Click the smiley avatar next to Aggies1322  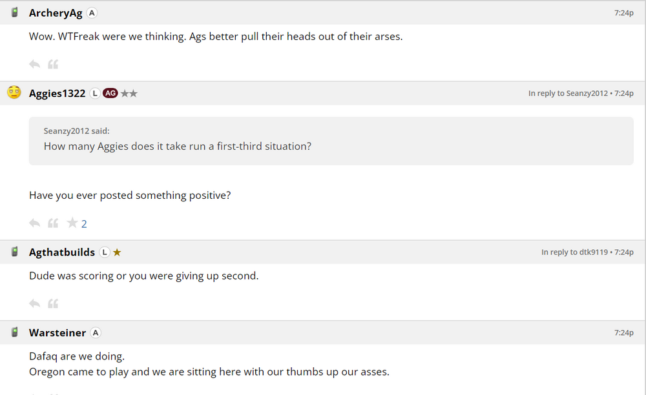click(14, 93)
